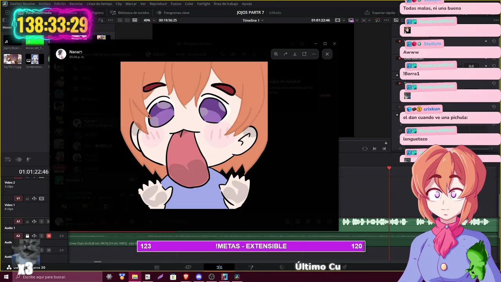Select the hq720 (1).jpg thumbnail
This screenshot has width=501, height=282.
tap(13, 59)
